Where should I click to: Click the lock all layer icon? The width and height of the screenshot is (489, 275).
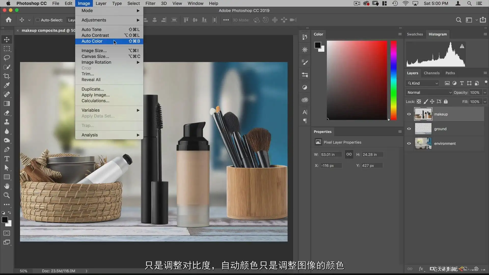(446, 102)
